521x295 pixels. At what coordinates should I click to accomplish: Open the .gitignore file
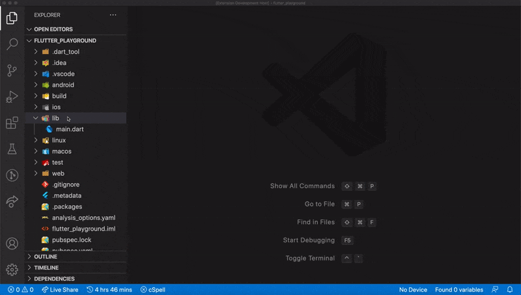[76, 184]
